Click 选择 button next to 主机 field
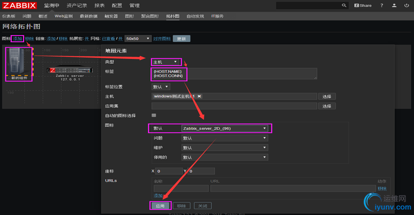Viewport: 414px width, 215px height. (x=327, y=96)
